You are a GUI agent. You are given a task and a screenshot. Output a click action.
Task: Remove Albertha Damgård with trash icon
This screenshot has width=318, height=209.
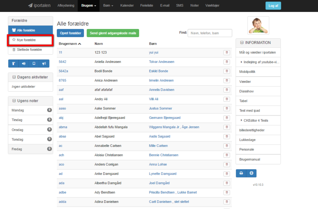pyautogui.click(x=227, y=183)
